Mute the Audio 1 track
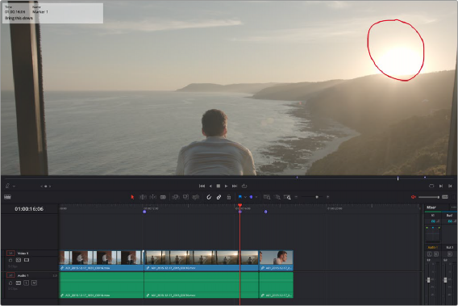This screenshot has height=306, width=458. tap(34, 283)
